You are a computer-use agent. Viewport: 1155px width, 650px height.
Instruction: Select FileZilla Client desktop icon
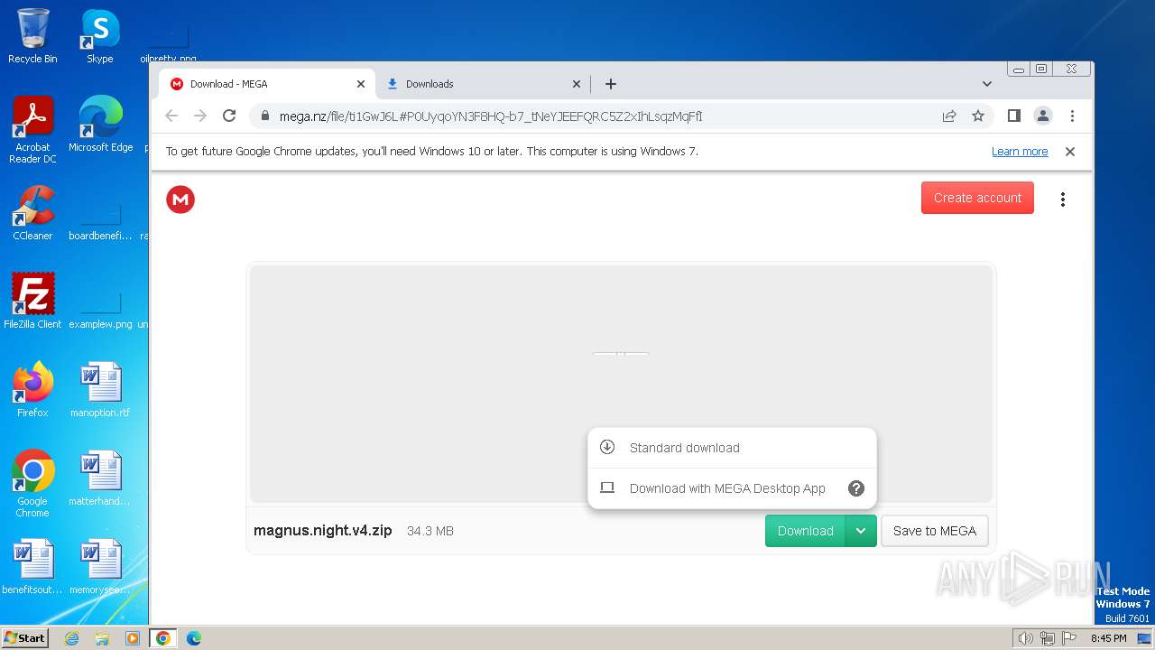tap(32, 302)
